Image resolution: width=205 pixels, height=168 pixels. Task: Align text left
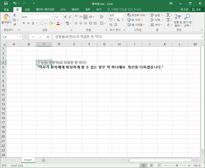tap(76, 23)
